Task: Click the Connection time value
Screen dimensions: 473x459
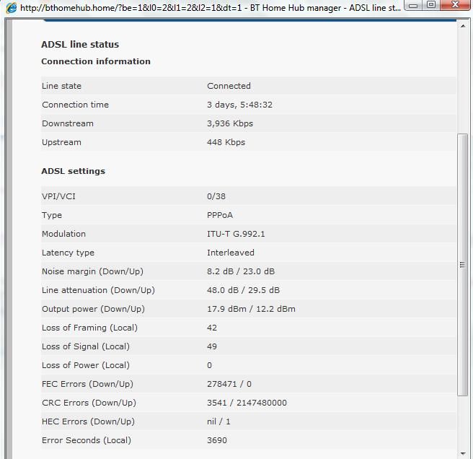Action: click(239, 105)
